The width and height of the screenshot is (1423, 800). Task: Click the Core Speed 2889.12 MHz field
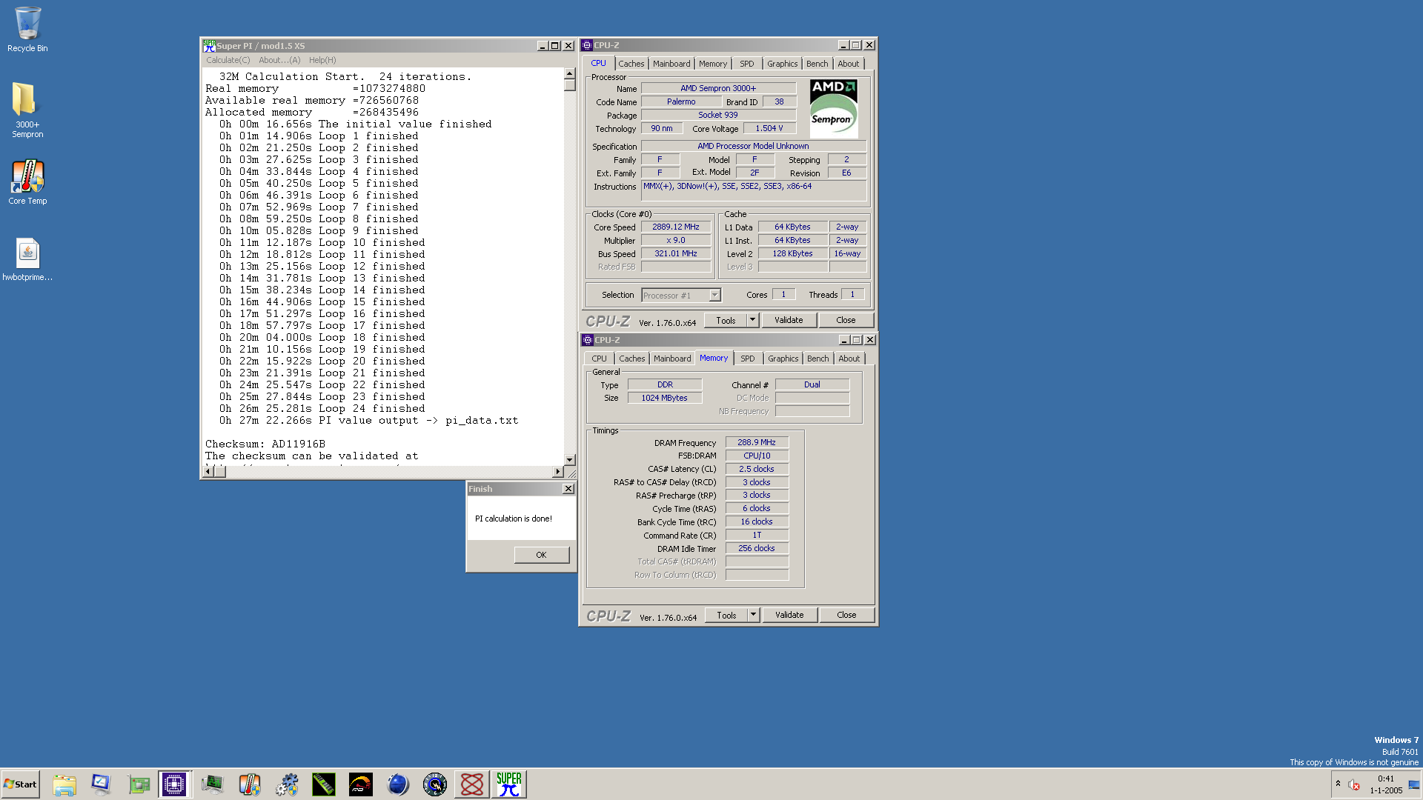tap(676, 227)
